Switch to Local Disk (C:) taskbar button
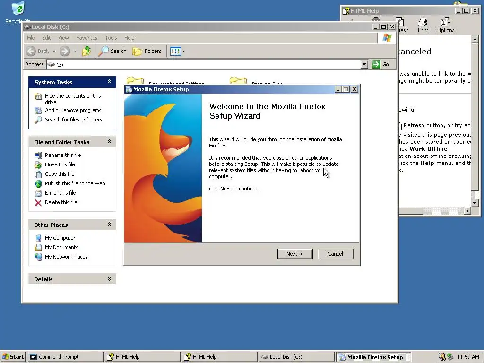The height and width of the screenshot is (363, 484). (296, 357)
